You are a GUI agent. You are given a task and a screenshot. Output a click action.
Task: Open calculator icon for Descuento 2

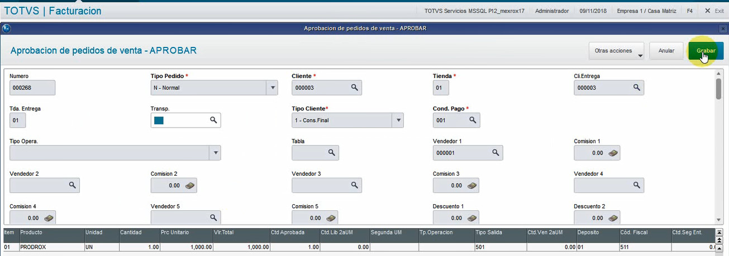pyautogui.click(x=613, y=218)
